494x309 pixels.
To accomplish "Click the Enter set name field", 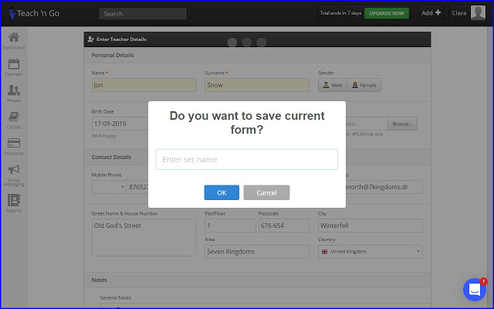I will tap(247, 160).
